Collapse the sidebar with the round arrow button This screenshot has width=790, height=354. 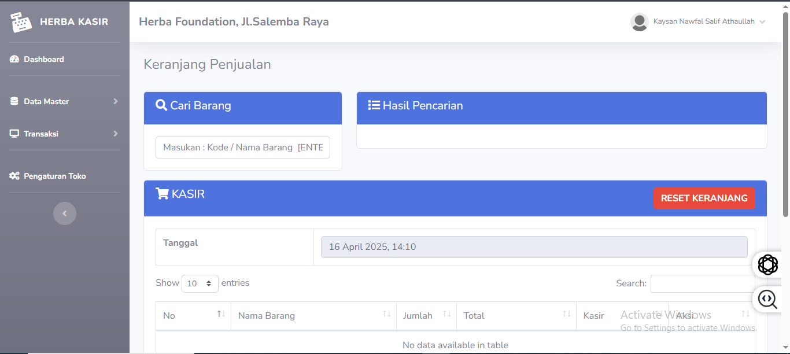coord(65,213)
